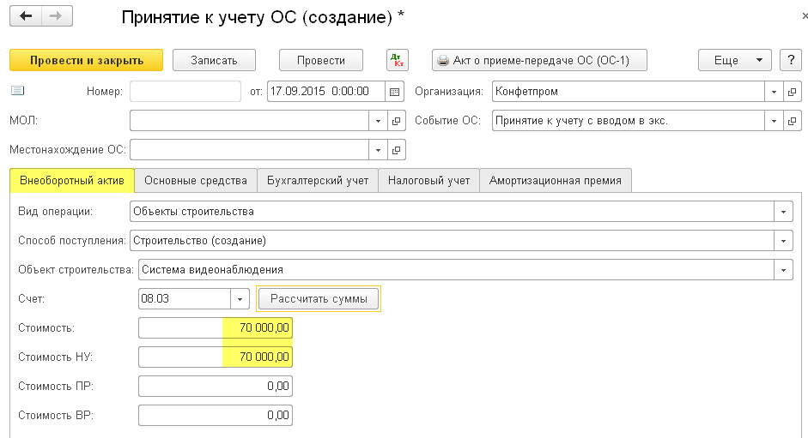Expand the Вид операции dropdown
The width and height of the screenshot is (808, 438).
point(783,212)
